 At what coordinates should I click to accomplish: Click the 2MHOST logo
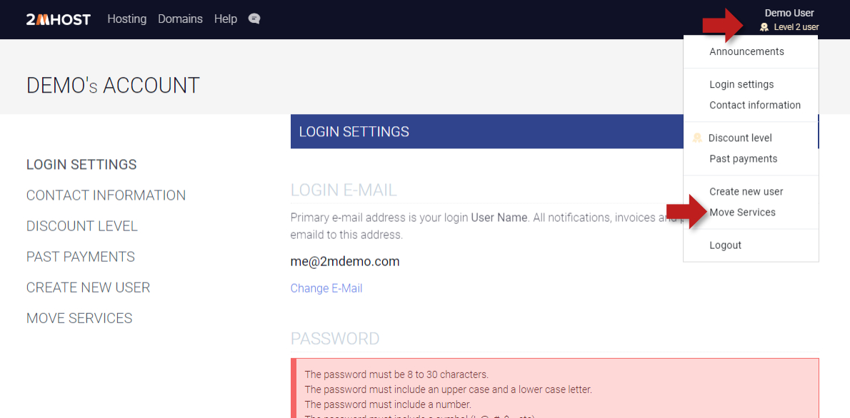(59, 19)
